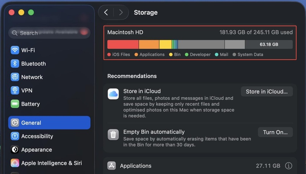Click the orange Applications storage segment
306x174 pixels.
(149, 44)
